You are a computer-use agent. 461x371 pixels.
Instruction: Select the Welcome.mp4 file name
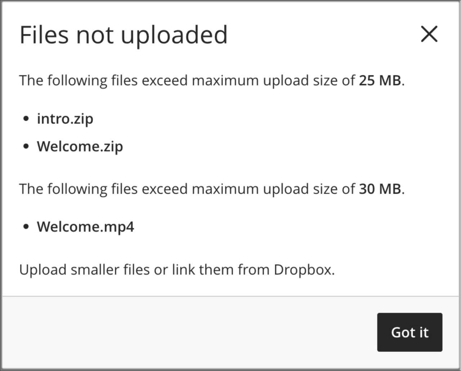click(85, 226)
